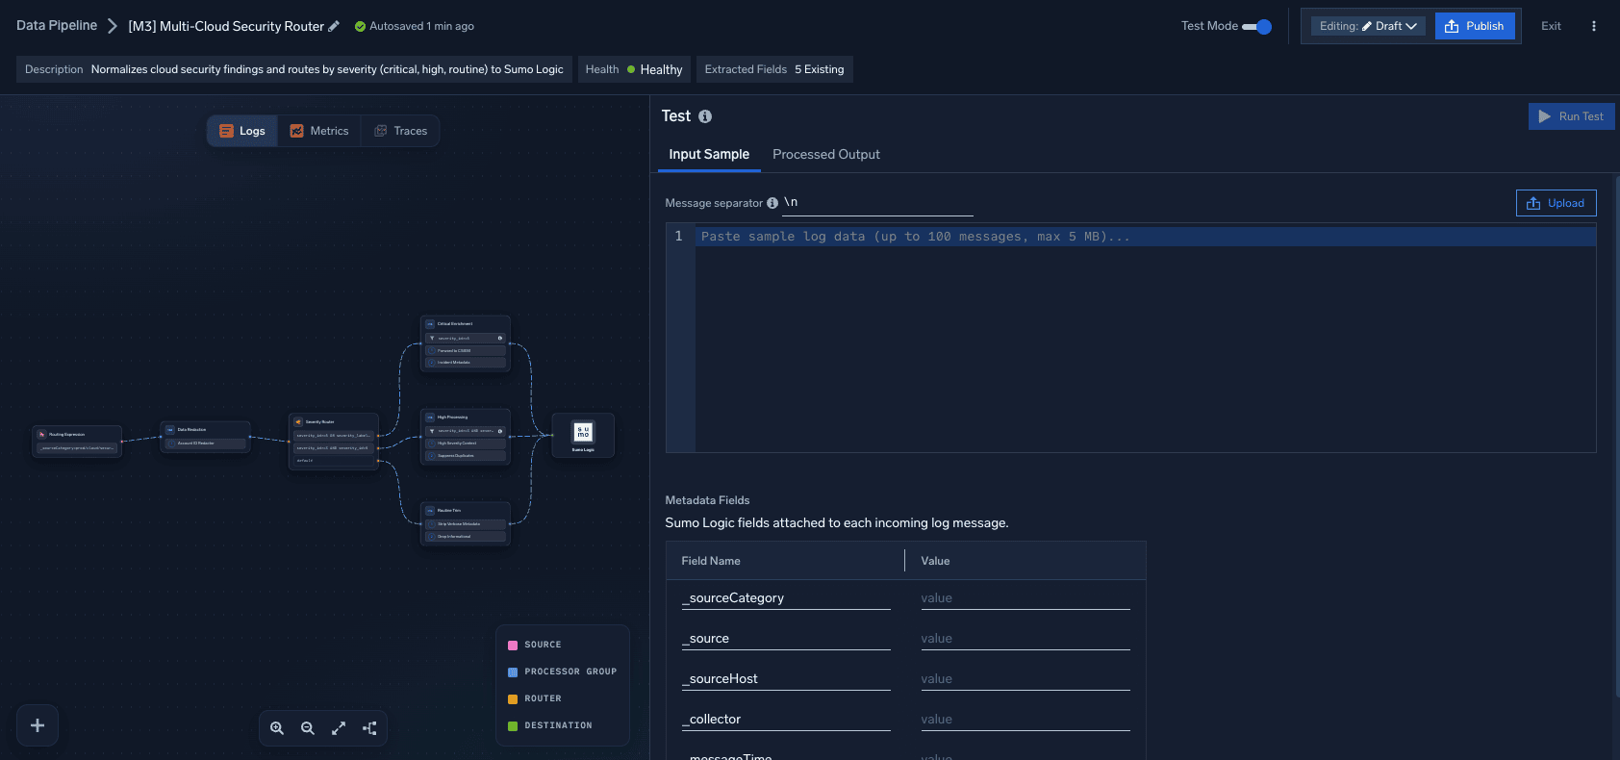The width and height of the screenshot is (1620, 760).
Task: Click the Drop Informational processor row
Action: click(x=466, y=537)
